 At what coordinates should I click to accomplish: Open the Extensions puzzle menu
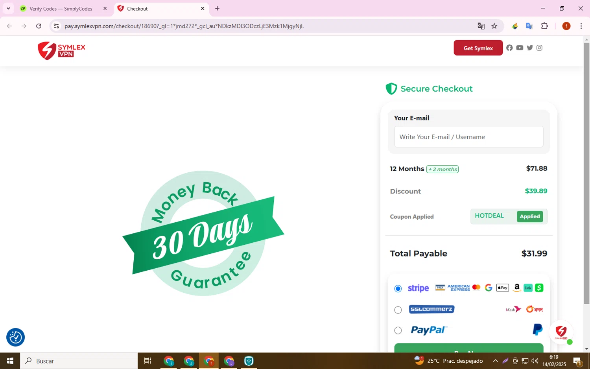pyautogui.click(x=544, y=26)
